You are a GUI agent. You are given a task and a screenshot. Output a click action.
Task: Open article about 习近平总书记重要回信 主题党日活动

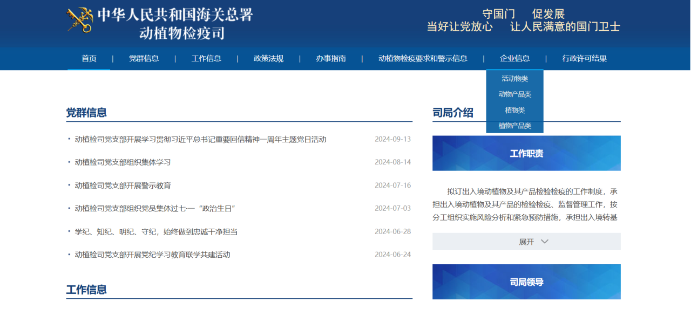pos(200,140)
